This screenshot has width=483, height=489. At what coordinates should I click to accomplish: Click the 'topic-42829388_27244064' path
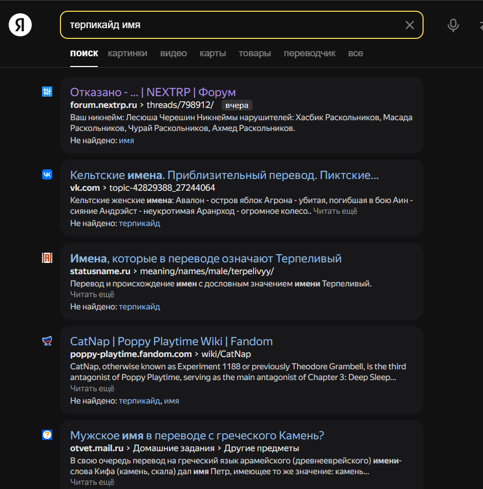162,188
